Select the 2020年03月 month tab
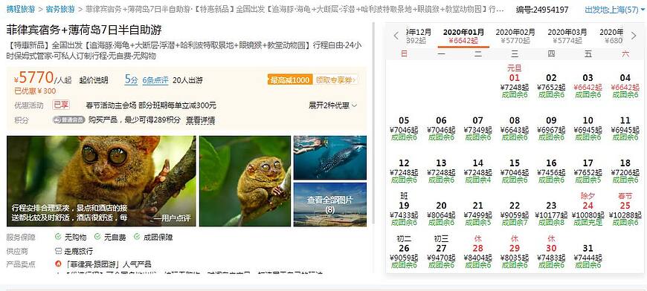This screenshot has width=647, height=291. [567, 36]
